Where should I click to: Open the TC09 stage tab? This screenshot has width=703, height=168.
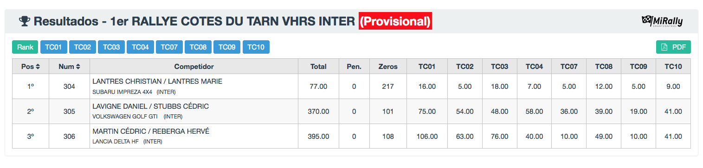coord(227,47)
